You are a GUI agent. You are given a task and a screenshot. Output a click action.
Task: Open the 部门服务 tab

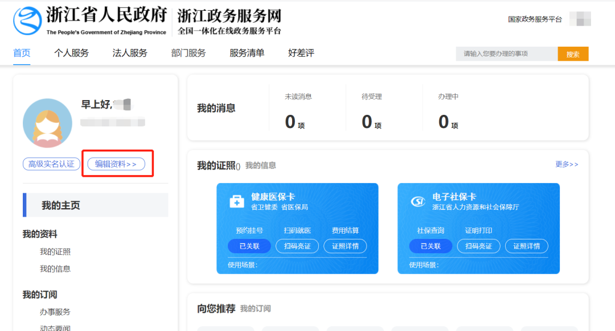coord(188,53)
